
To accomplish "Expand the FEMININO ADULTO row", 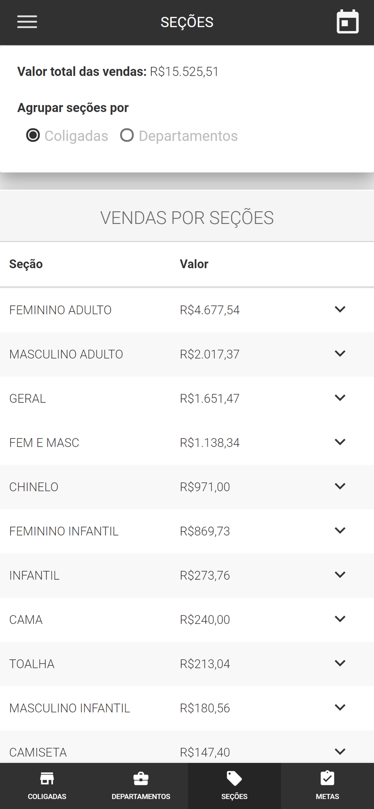I will pyautogui.click(x=340, y=309).
